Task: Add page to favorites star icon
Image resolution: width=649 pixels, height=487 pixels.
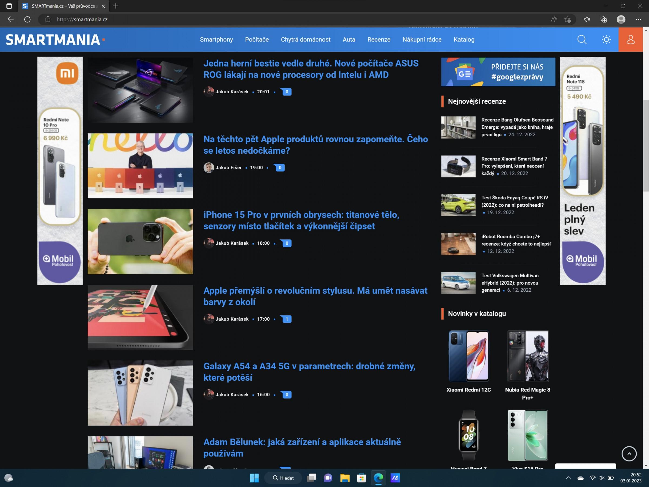Action: (x=567, y=19)
